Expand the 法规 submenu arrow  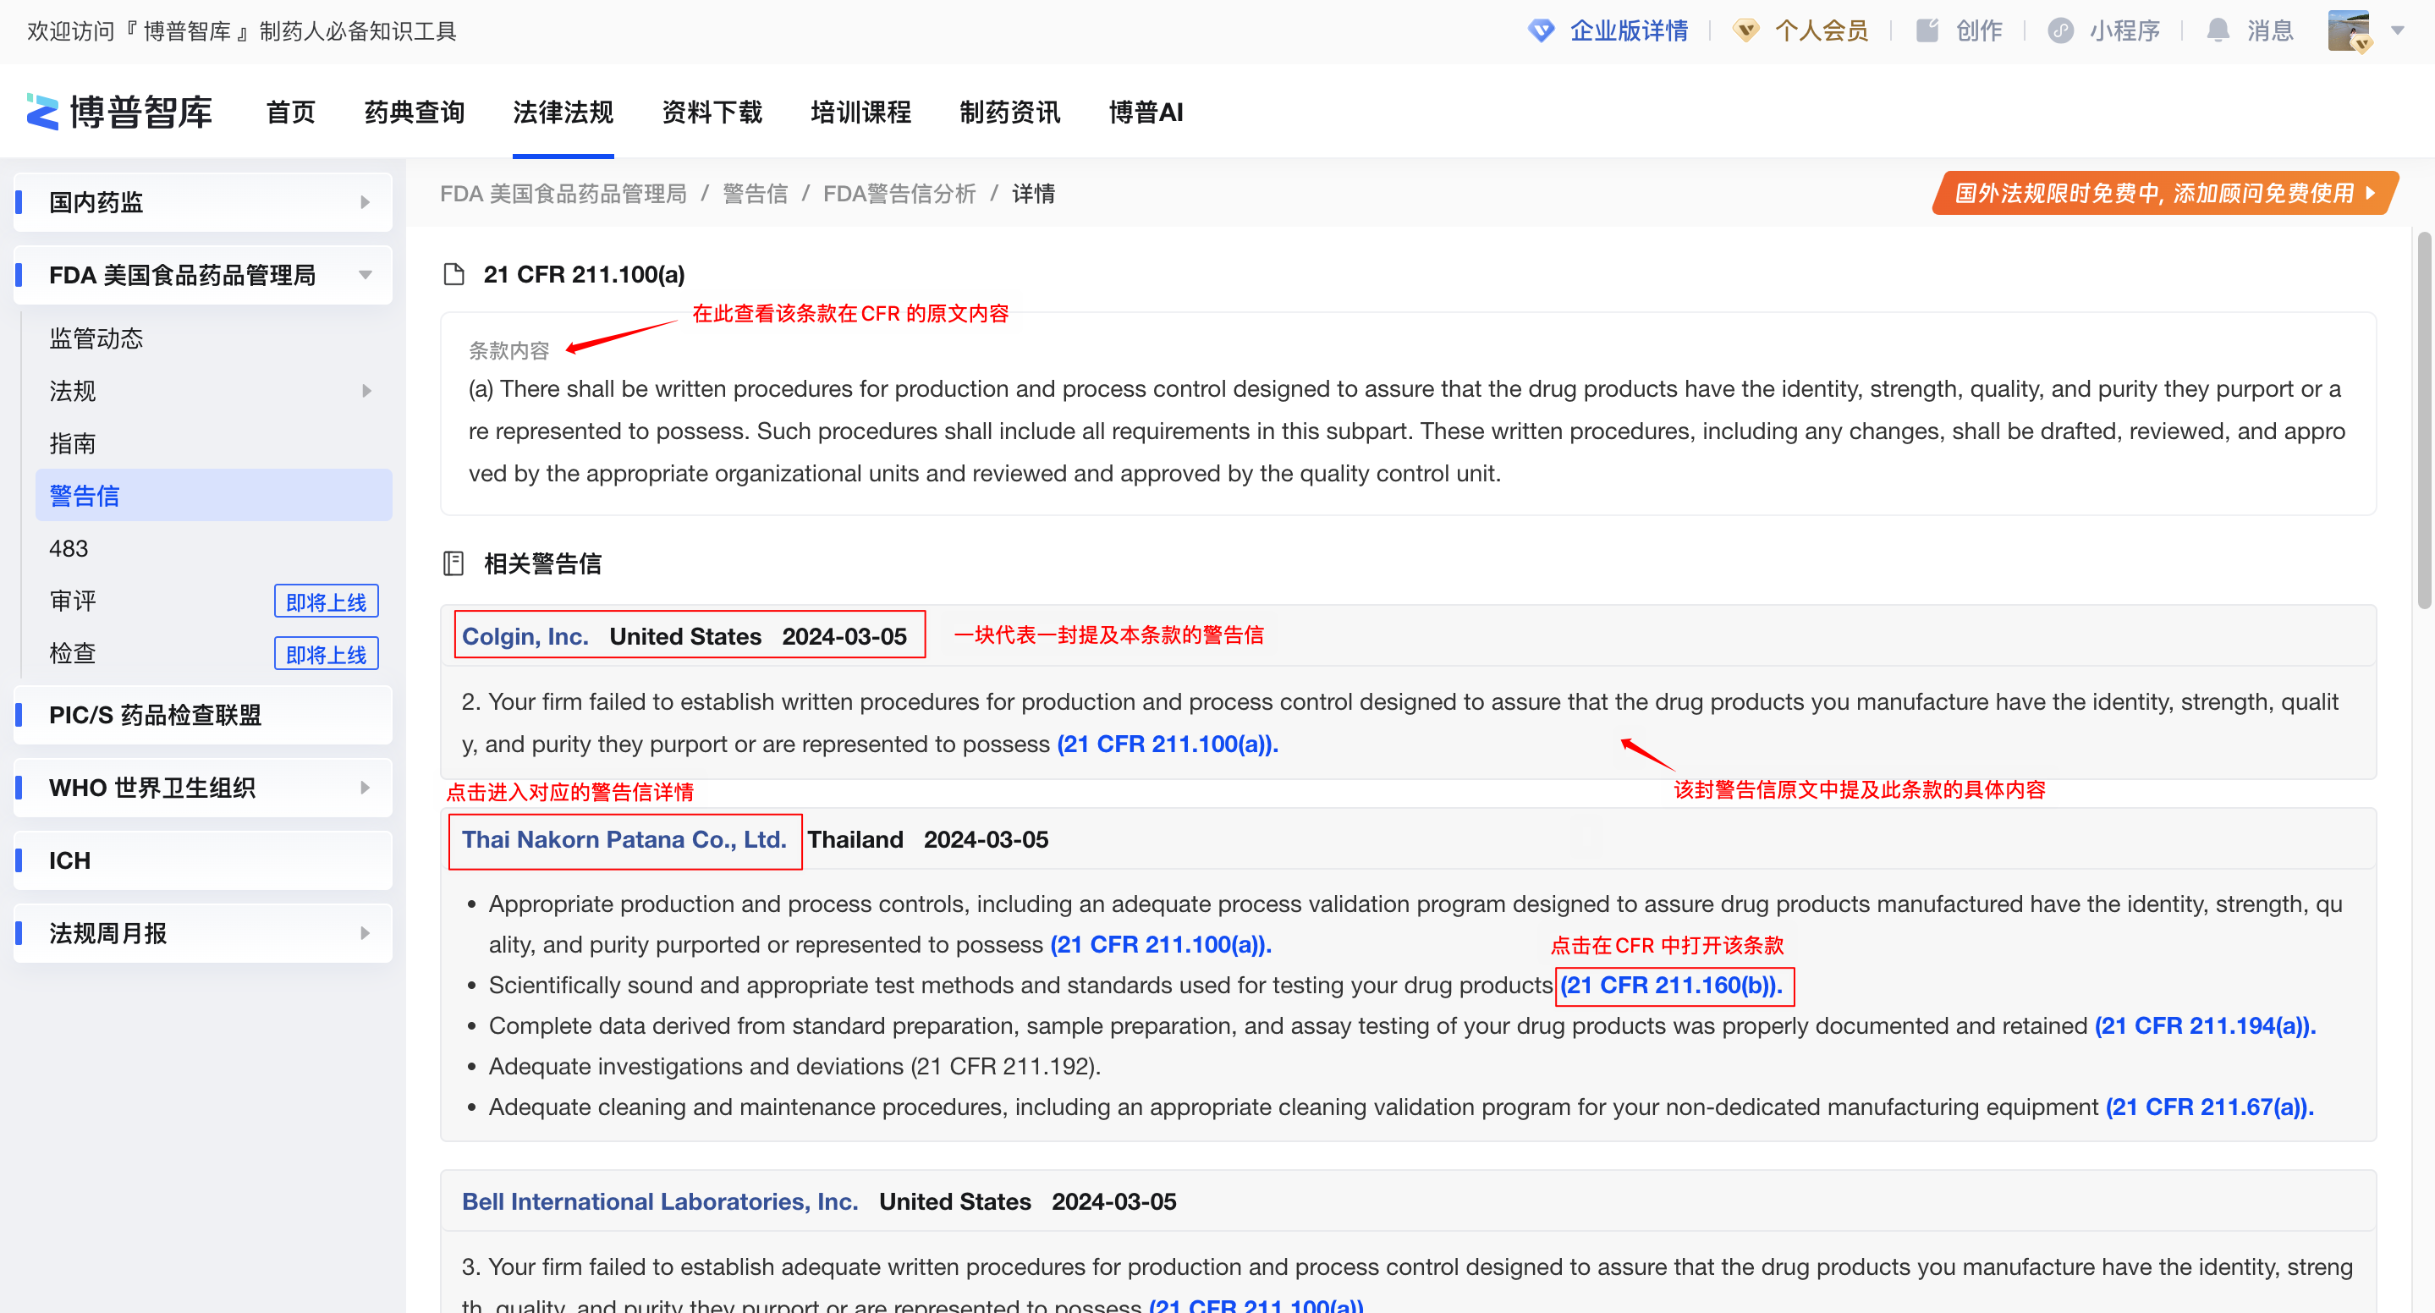366,390
